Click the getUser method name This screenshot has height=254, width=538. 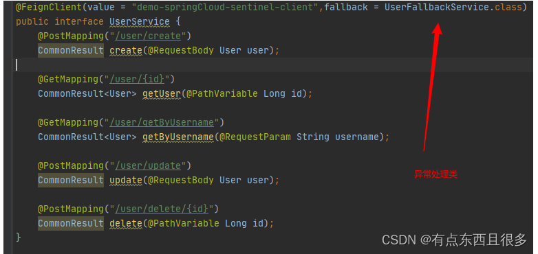(x=161, y=93)
